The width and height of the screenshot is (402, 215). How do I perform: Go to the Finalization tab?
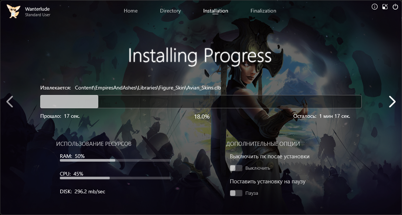click(263, 11)
